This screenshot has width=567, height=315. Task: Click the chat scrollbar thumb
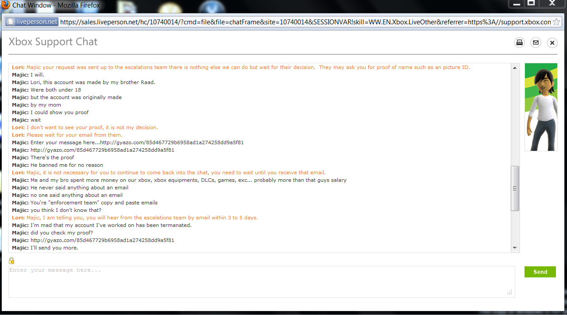pyautogui.click(x=515, y=188)
